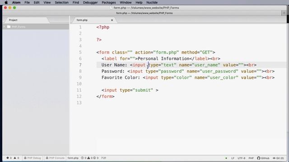Open the Edit menu

click(x=37, y=3)
